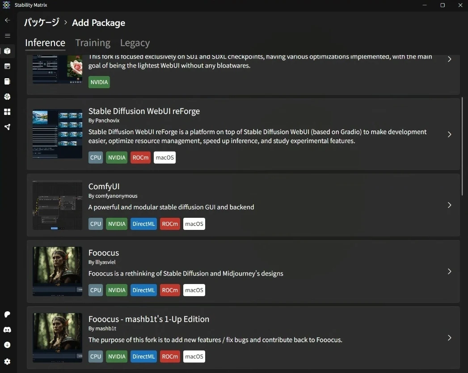Click the DirectML tag under mashb1t's edition
The height and width of the screenshot is (373, 468).
pyautogui.click(x=143, y=356)
